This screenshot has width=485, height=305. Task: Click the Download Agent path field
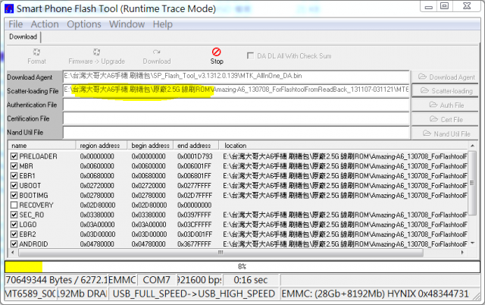[236, 76]
